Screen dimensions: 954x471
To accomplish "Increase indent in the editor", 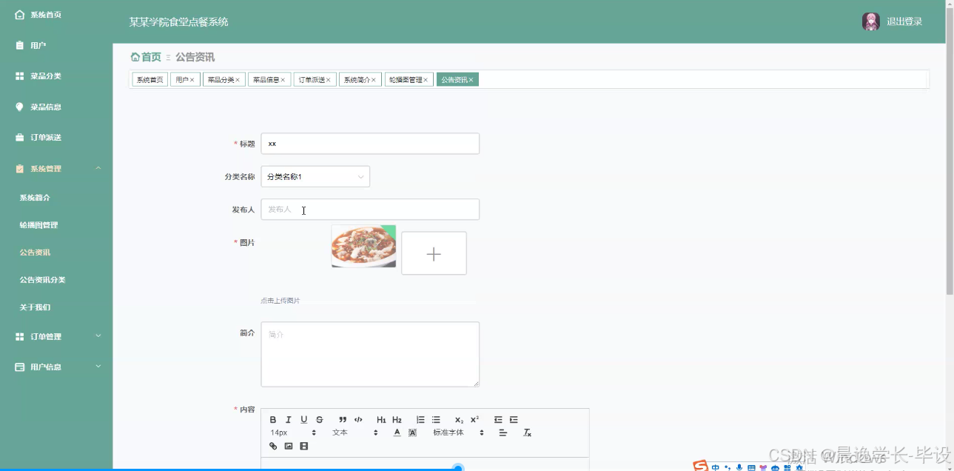I will 514,420.
